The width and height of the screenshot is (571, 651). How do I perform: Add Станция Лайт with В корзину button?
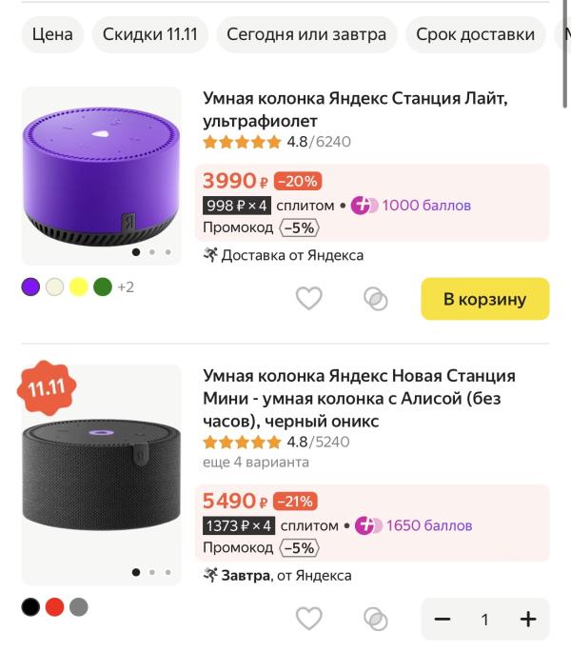(485, 299)
